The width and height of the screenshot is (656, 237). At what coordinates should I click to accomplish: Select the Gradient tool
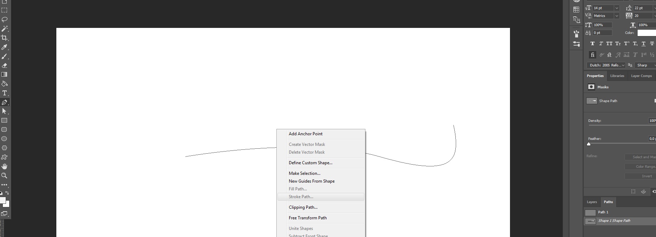click(x=4, y=75)
